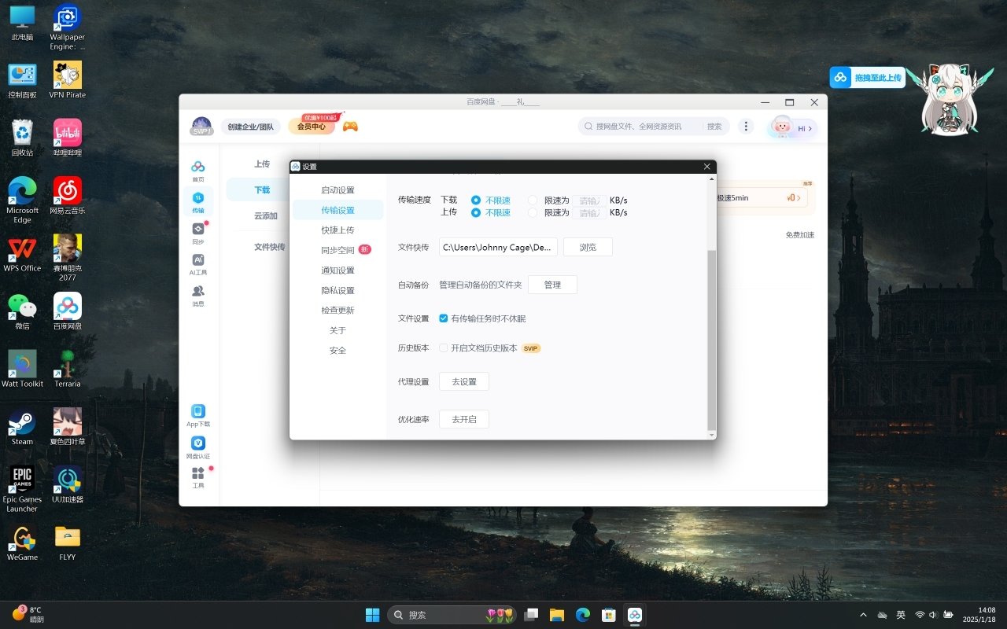The width and height of the screenshot is (1007, 629).
Task: Click 搜索 button in Netdisk search bar
Action: (714, 127)
